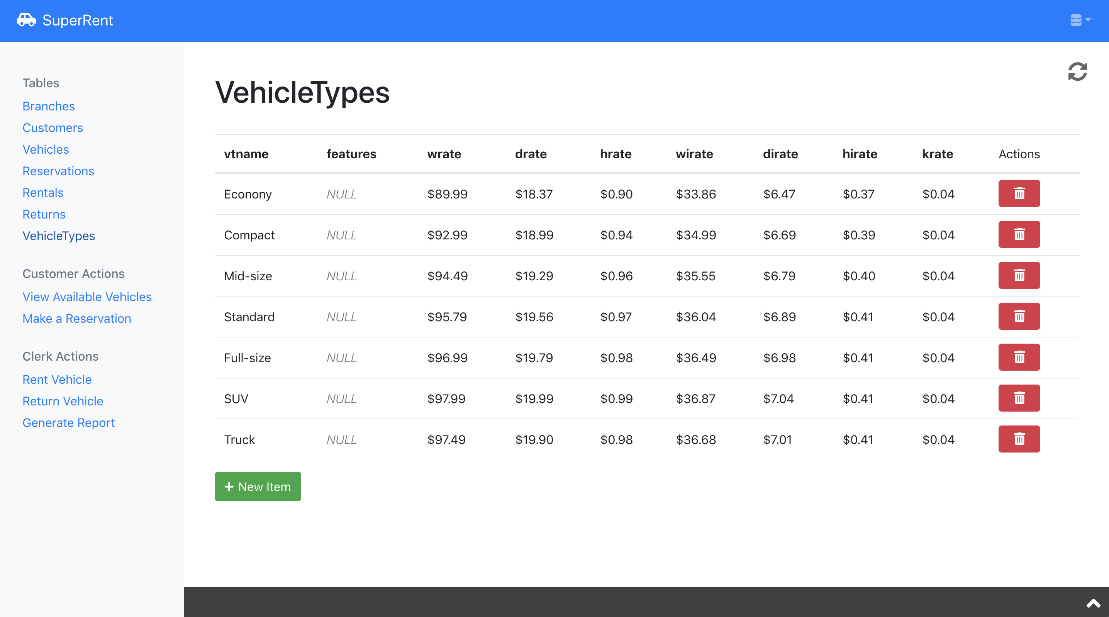Select Make a Reservation link
The width and height of the screenshot is (1109, 617).
[76, 319]
